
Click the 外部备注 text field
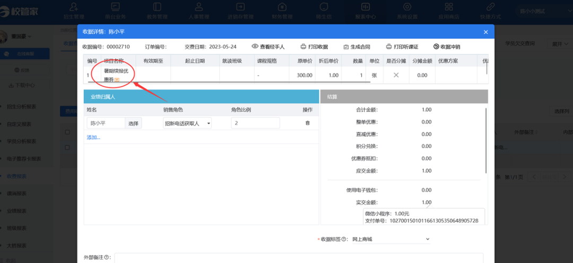pos(298,258)
